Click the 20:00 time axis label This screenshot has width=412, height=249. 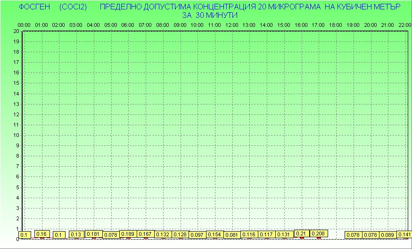click(x=371, y=25)
